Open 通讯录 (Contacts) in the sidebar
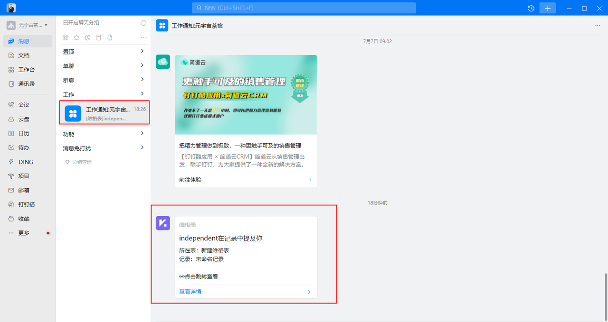 pyautogui.click(x=28, y=84)
